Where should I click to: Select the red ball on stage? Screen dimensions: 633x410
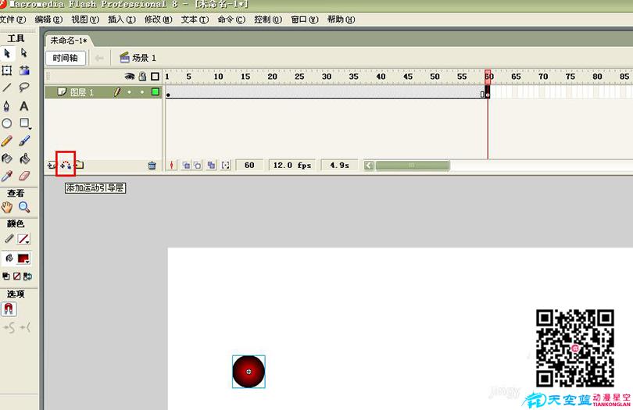pyautogui.click(x=249, y=372)
